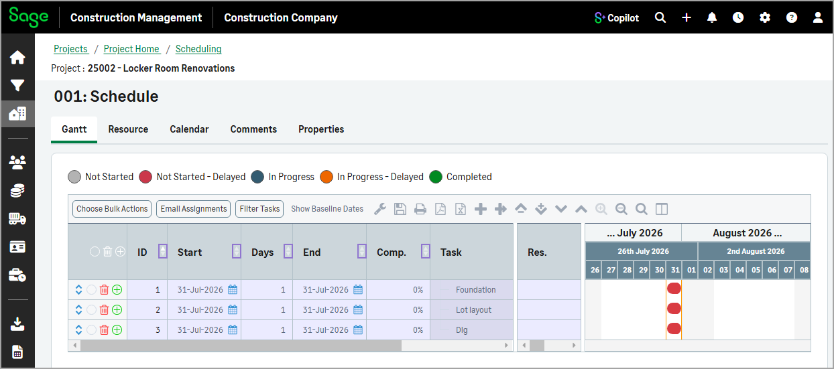The image size is (834, 369).
Task: Toggle the select-all circle in header
Action: 95,252
